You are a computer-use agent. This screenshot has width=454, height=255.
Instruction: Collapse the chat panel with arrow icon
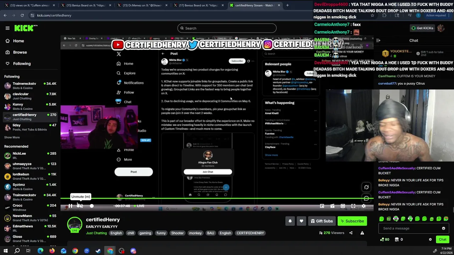click(378, 40)
